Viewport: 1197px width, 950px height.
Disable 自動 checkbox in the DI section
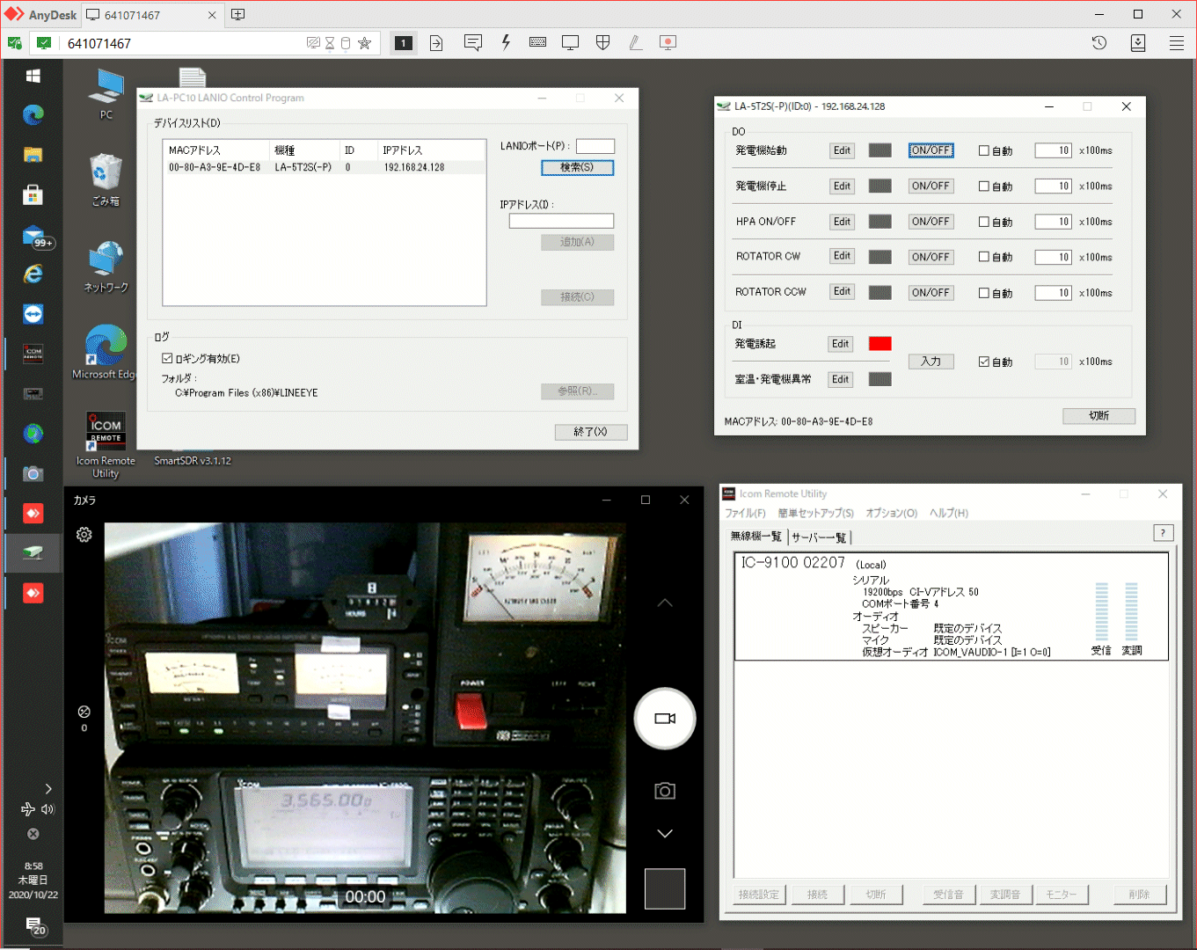pyautogui.click(x=984, y=362)
